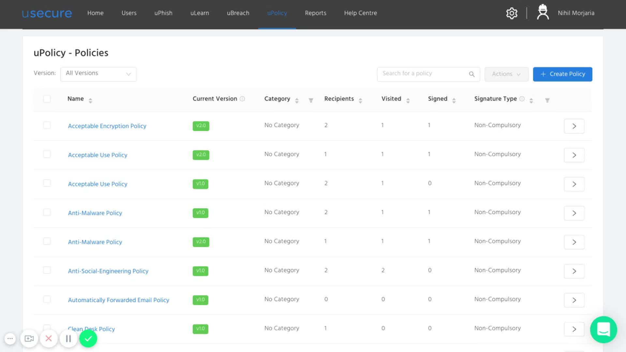Open the Signature Type filter icon

click(547, 100)
